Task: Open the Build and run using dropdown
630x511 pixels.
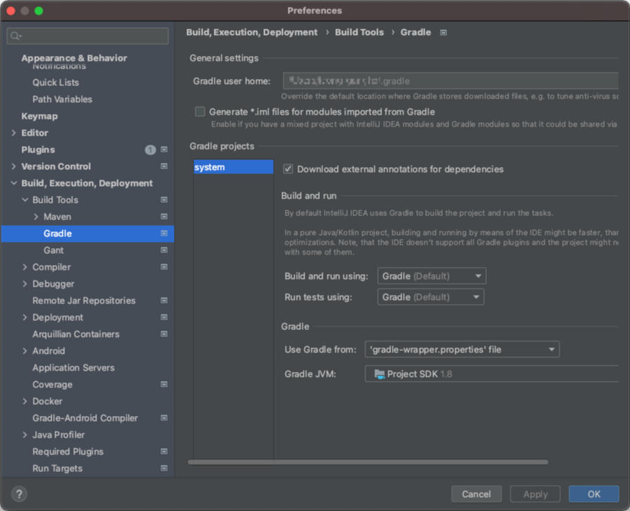Action: click(432, 276)
